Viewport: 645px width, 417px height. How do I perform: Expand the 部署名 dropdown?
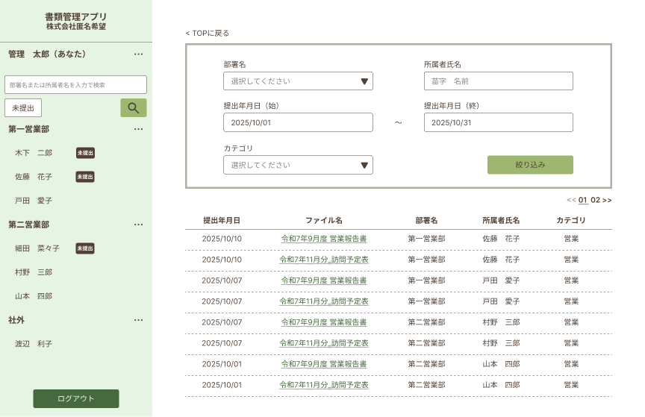[298, 81]
